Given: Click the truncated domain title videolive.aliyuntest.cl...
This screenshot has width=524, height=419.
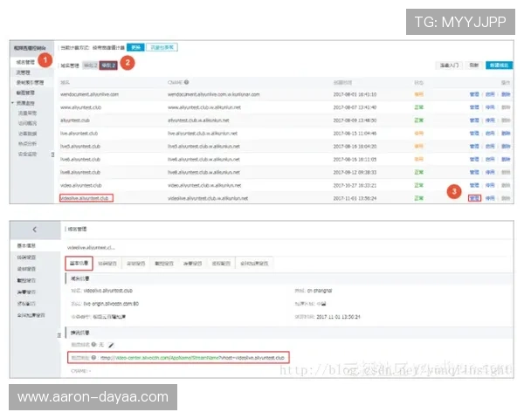Looking at the screenshot, I should click(91, 248).
